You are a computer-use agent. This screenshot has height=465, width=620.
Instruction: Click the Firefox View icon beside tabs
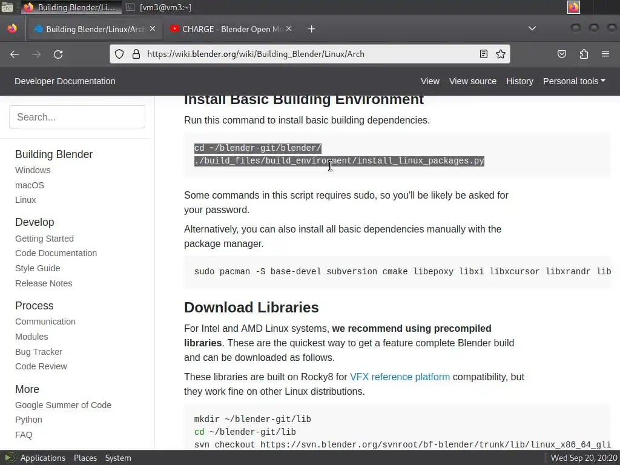[12, 29]
